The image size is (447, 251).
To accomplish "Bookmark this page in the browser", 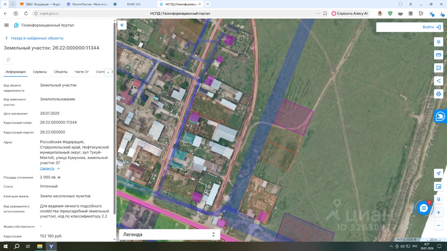I will click(325, 13).
